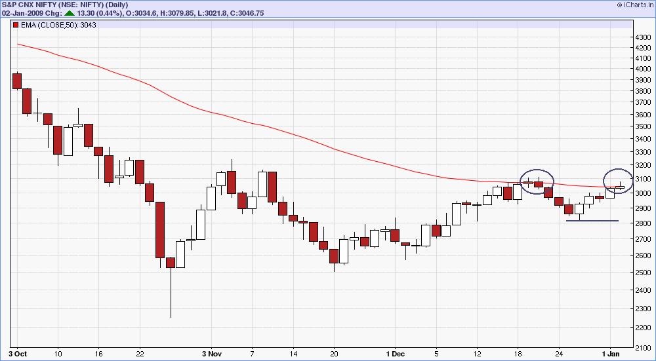Select the 1 Jan date axis label
The image size is (656, 361).
[x=613, y=354]
